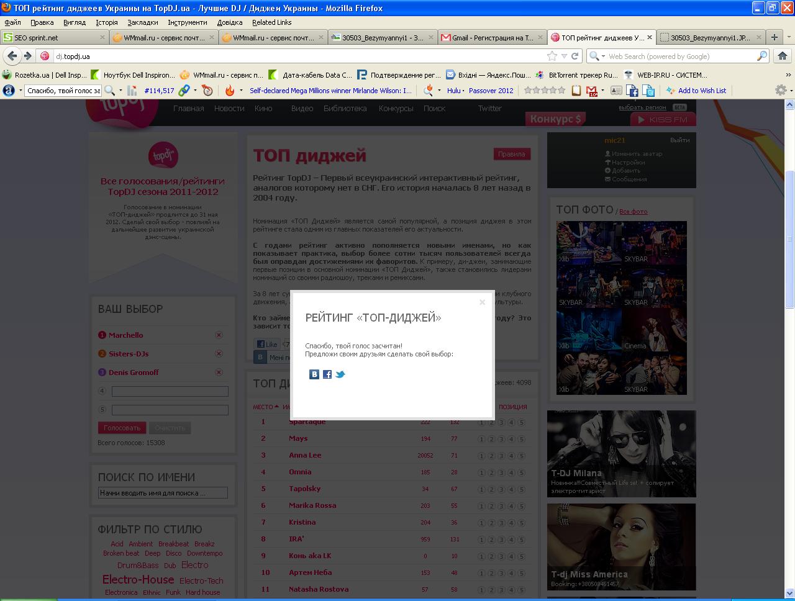Share the vote on Twitter in popup
This screenshot has height=601, width=795.
tap(340, 374)
